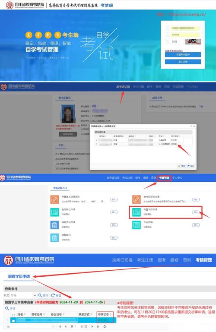Click 个人中心 in header above 考籍功能入口
Screen dimensions: 216x332
(x=177, y=177)
